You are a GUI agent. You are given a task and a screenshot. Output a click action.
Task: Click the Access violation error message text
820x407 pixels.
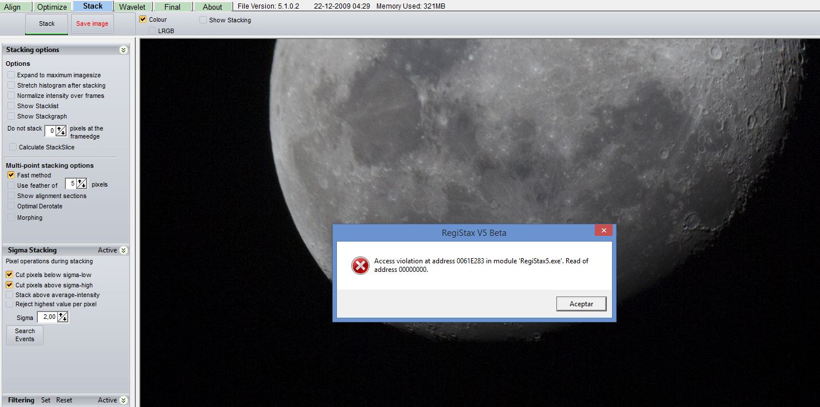tap(481, 265)
